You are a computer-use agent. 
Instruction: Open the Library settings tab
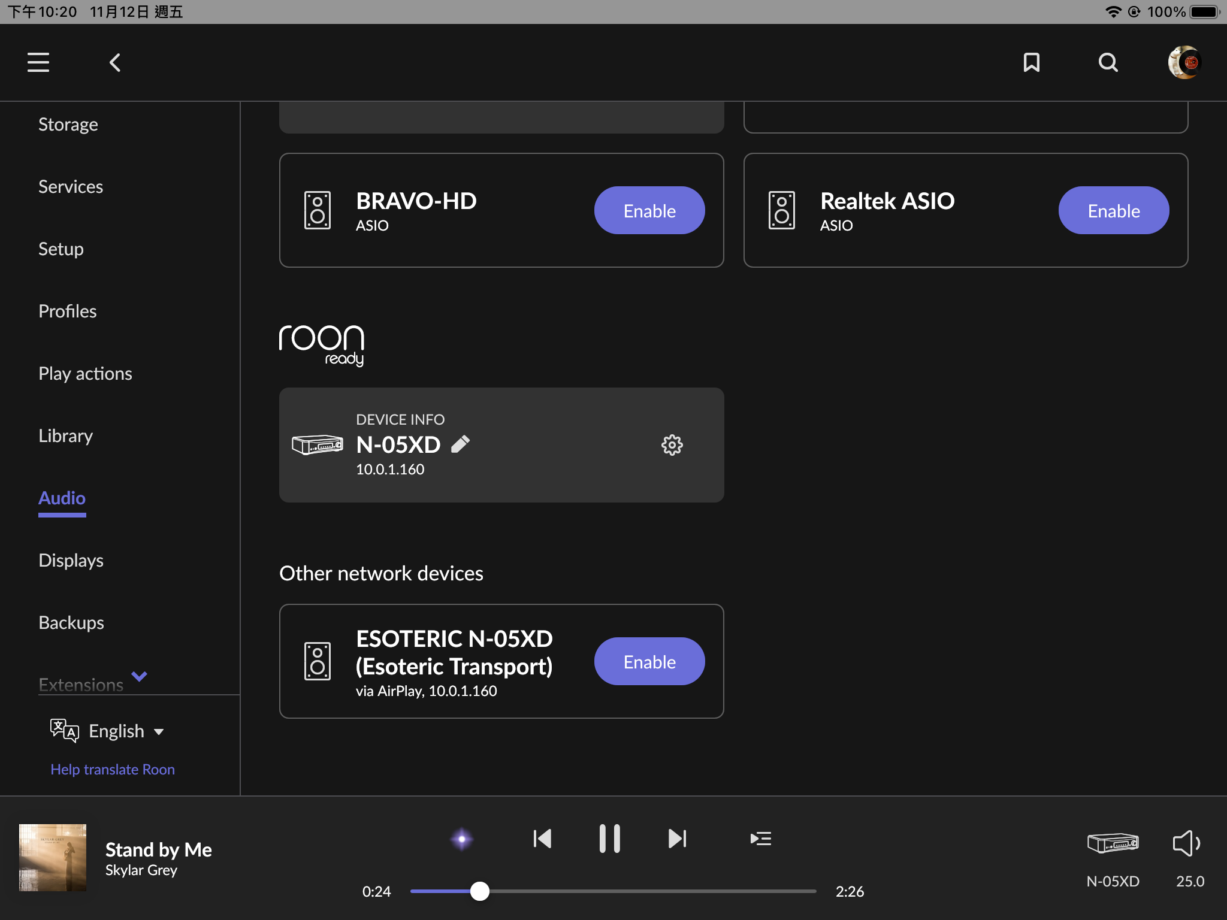(x=66, y=435)
